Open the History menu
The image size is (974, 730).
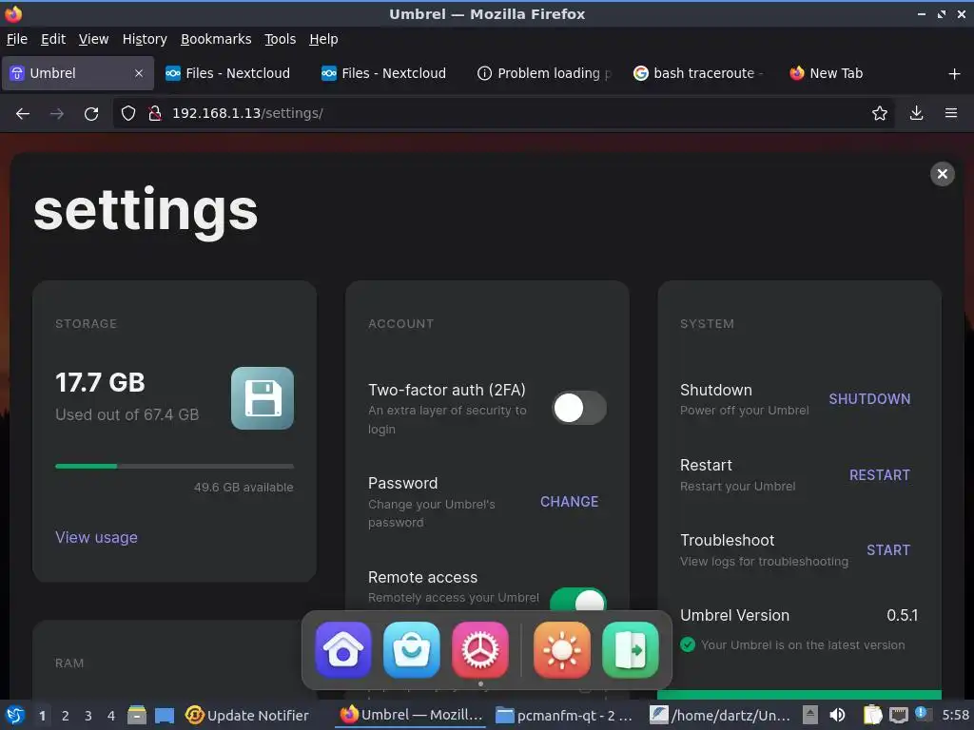(x=145, y=39)
